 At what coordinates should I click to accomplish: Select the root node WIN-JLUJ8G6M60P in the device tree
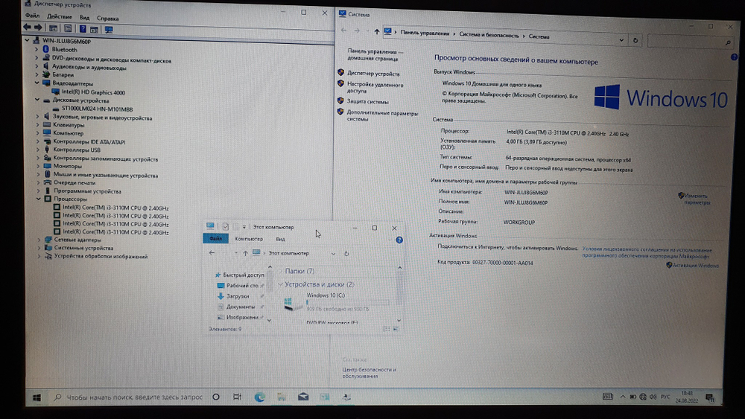(66, 41)
